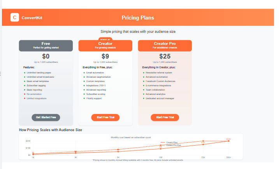Viewport: 279px width, 169px height.
Task: Click green bullet beside Email automation
Action: [84, 73]
